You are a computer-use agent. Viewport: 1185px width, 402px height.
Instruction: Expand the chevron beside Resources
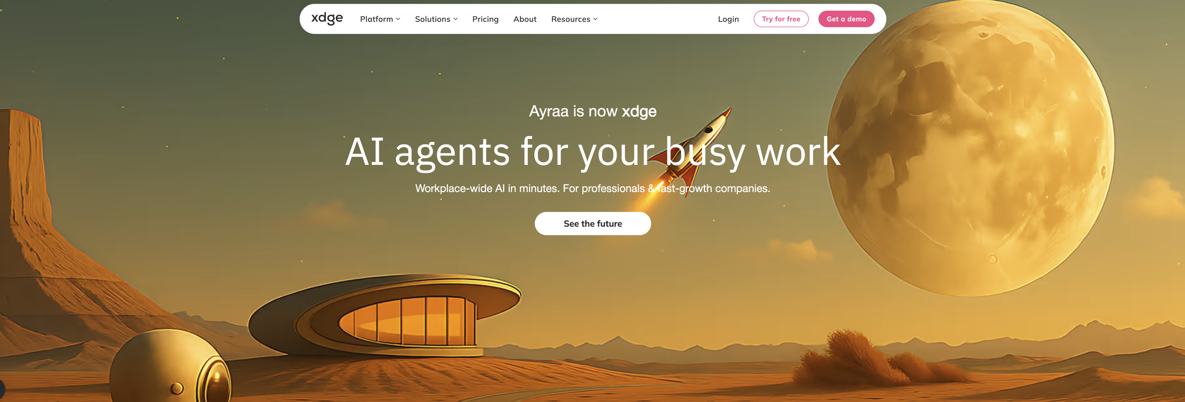pos(595,19)
